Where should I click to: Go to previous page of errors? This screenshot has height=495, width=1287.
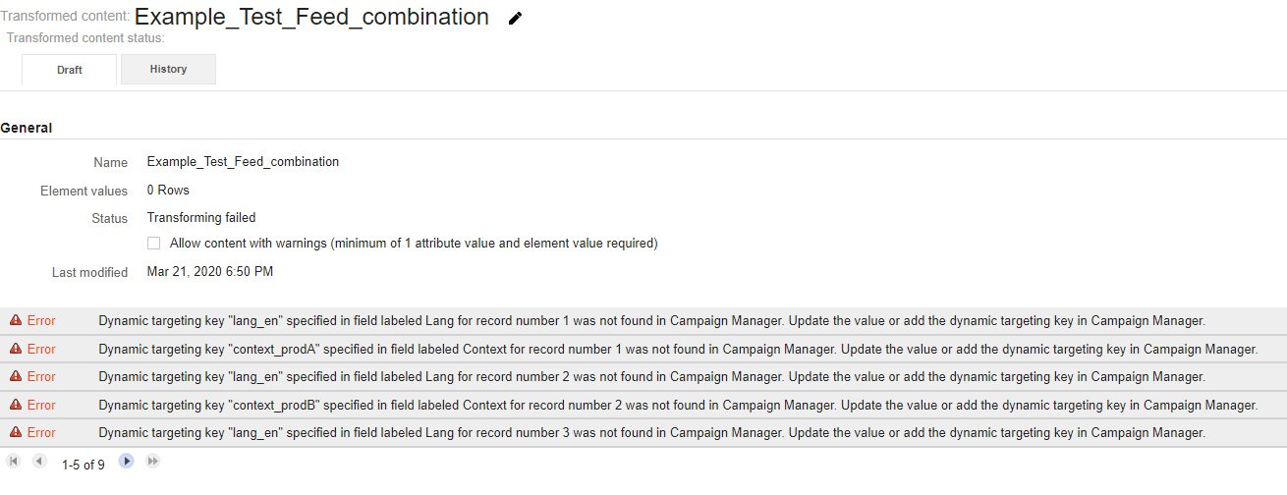click(x=38, y=461)
